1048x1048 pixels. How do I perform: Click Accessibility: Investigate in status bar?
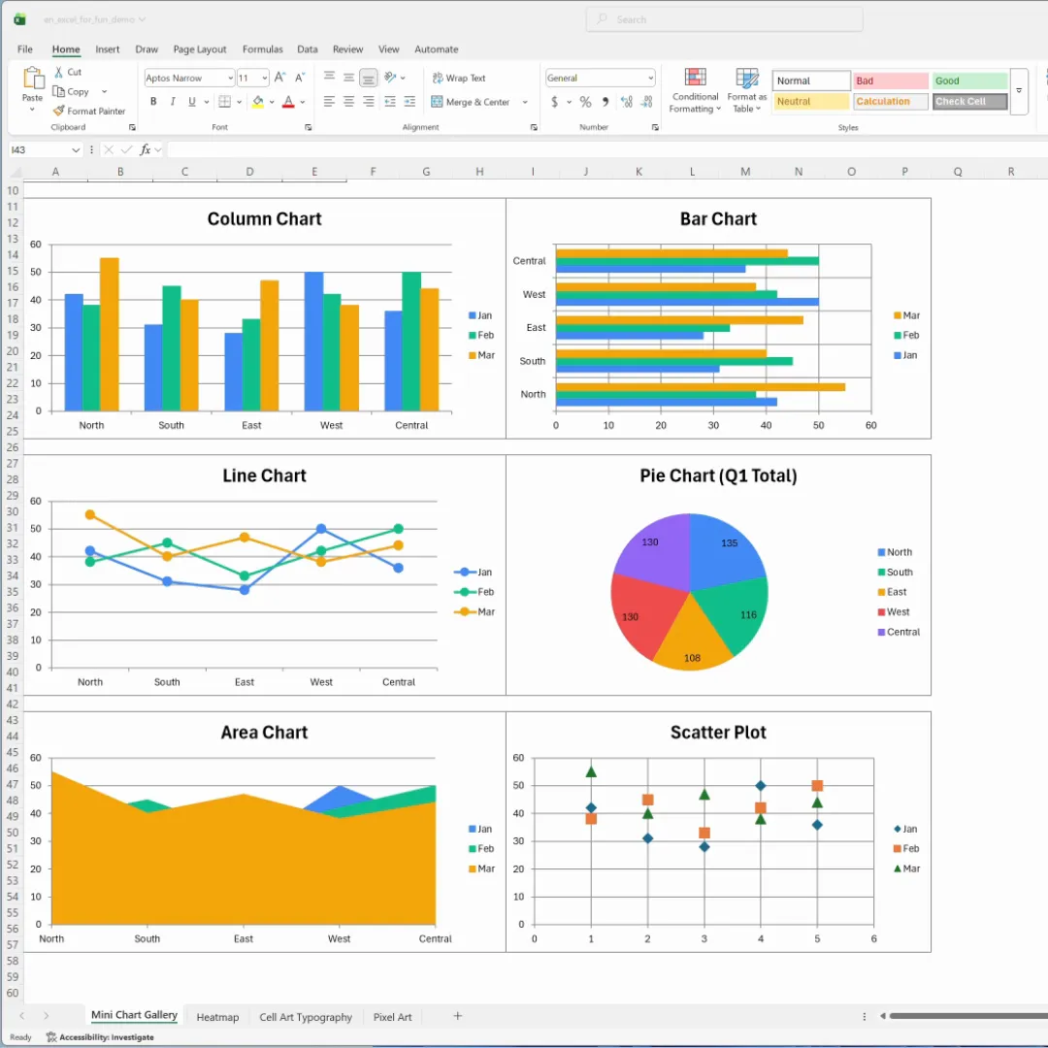(99, 1037)
